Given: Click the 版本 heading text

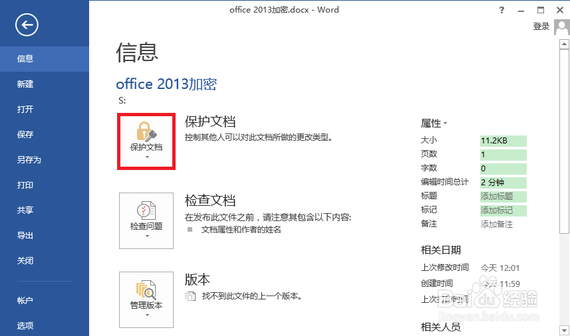Looking at the screenshot, I should click(x=198, y=280).
